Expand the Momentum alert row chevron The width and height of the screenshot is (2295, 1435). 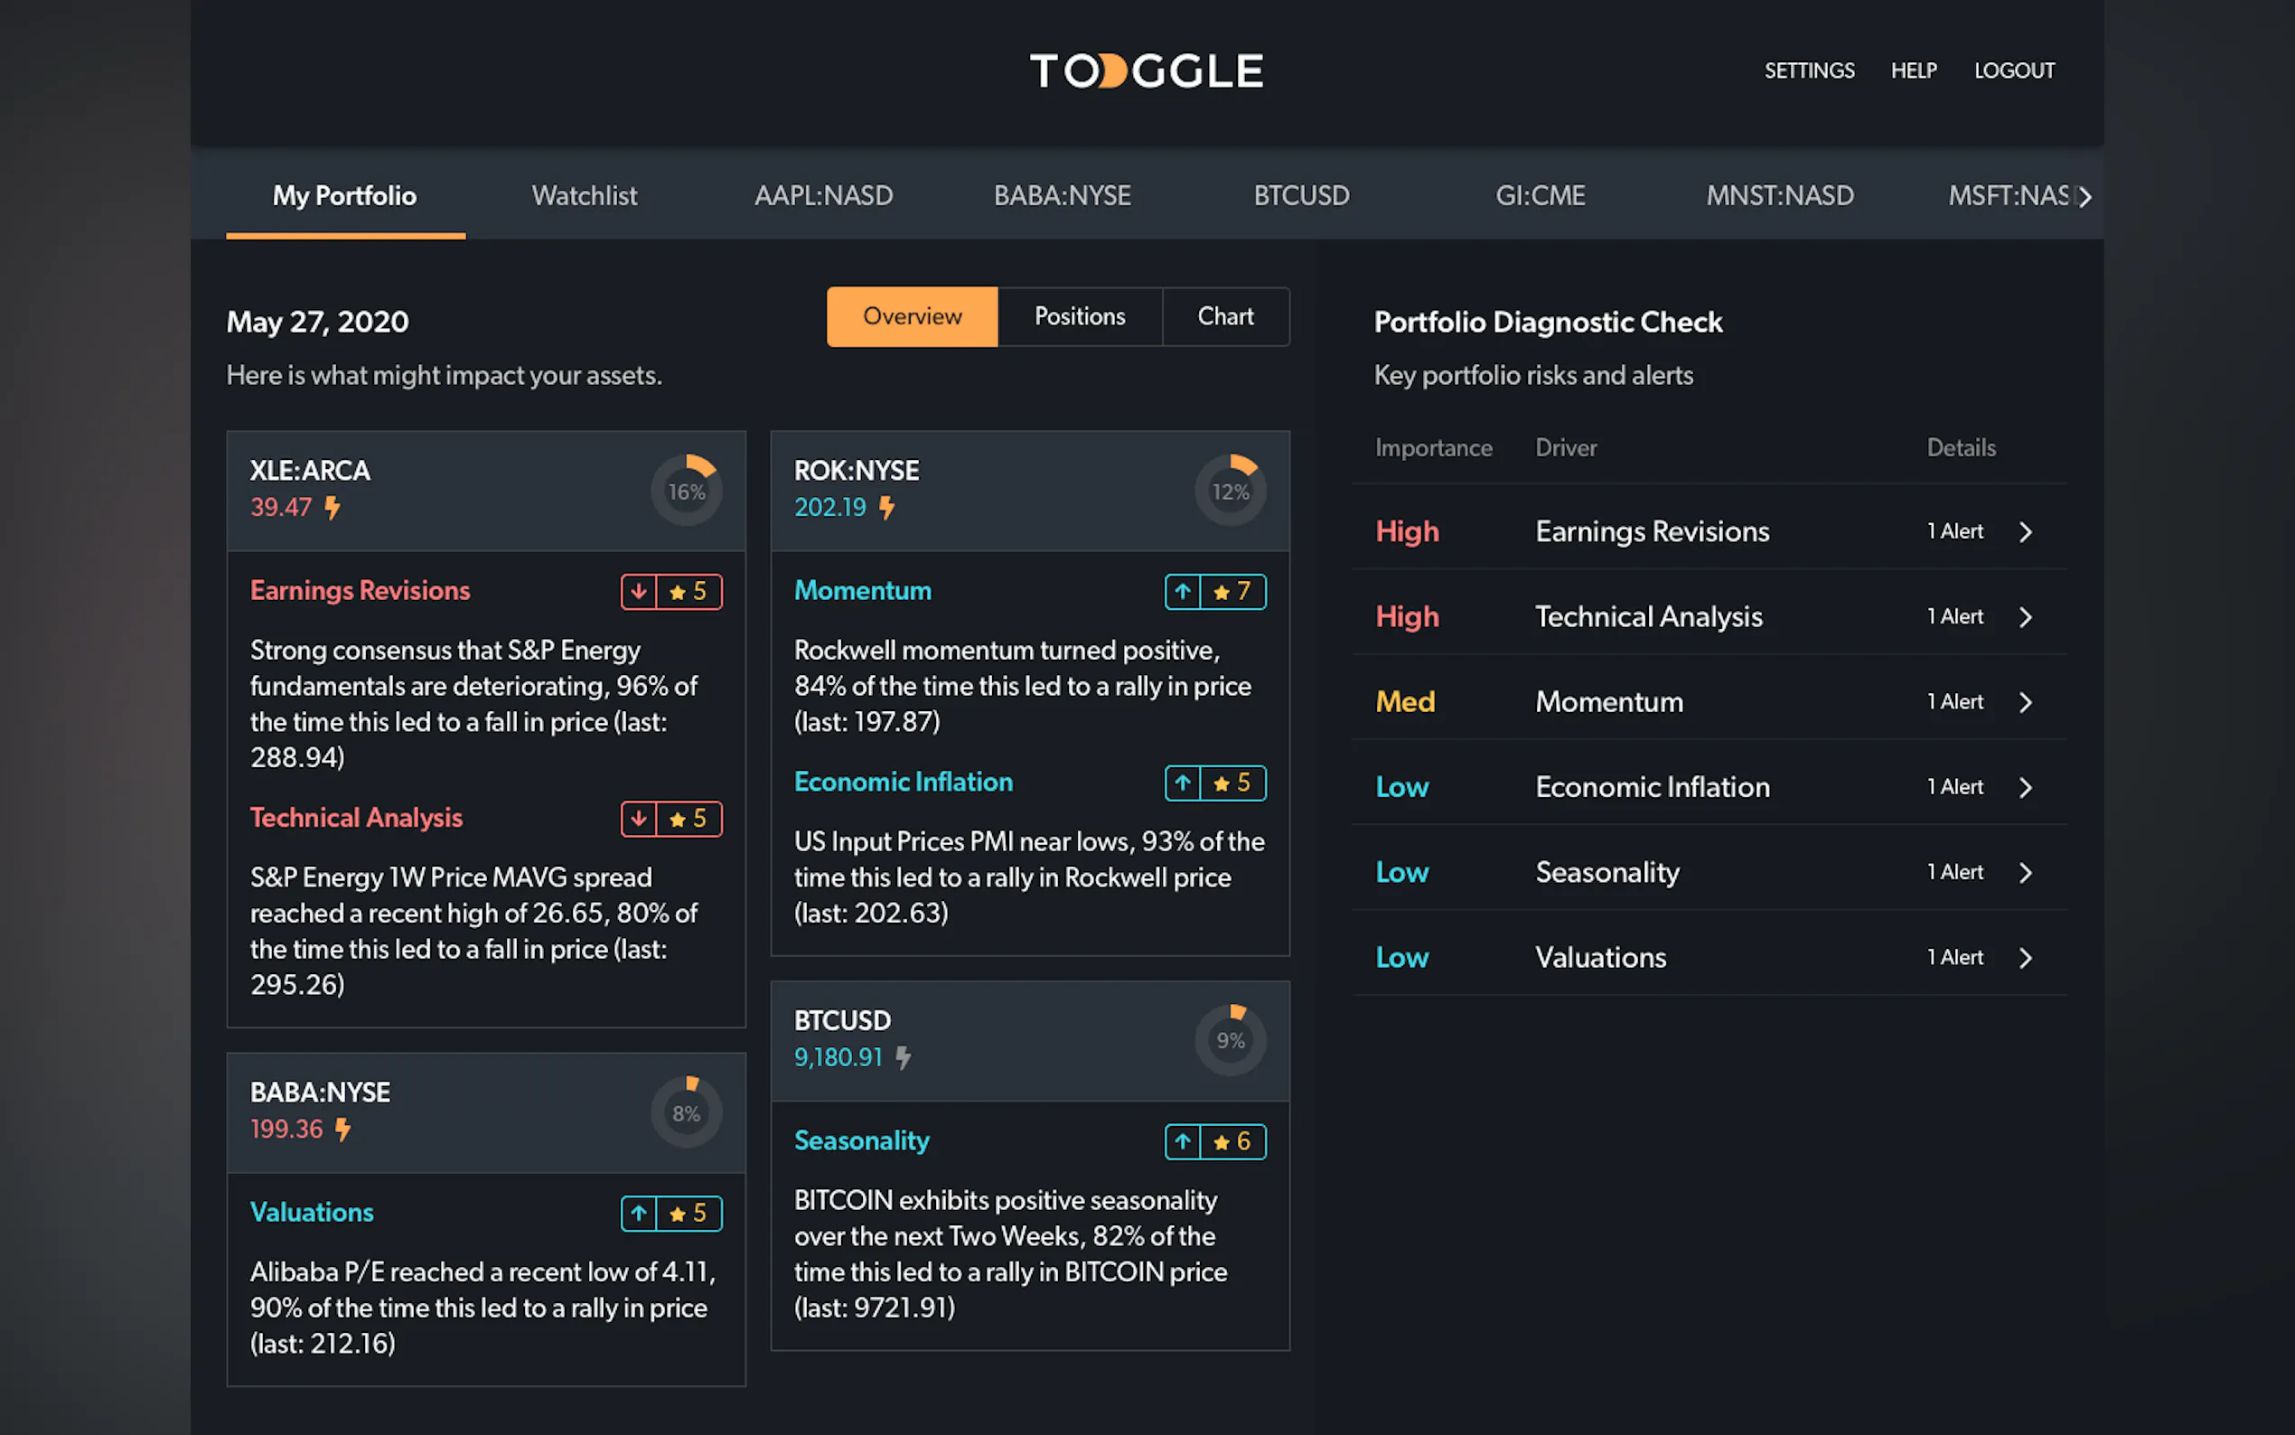point(2026,702)
